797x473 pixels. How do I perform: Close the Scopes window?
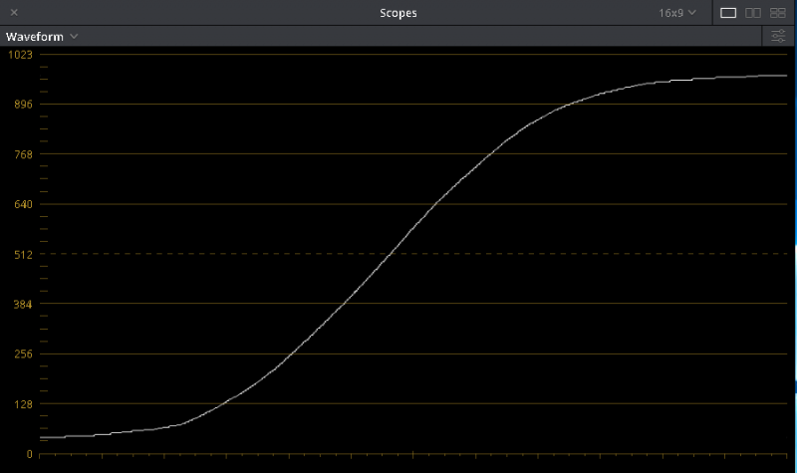[14, 13]
